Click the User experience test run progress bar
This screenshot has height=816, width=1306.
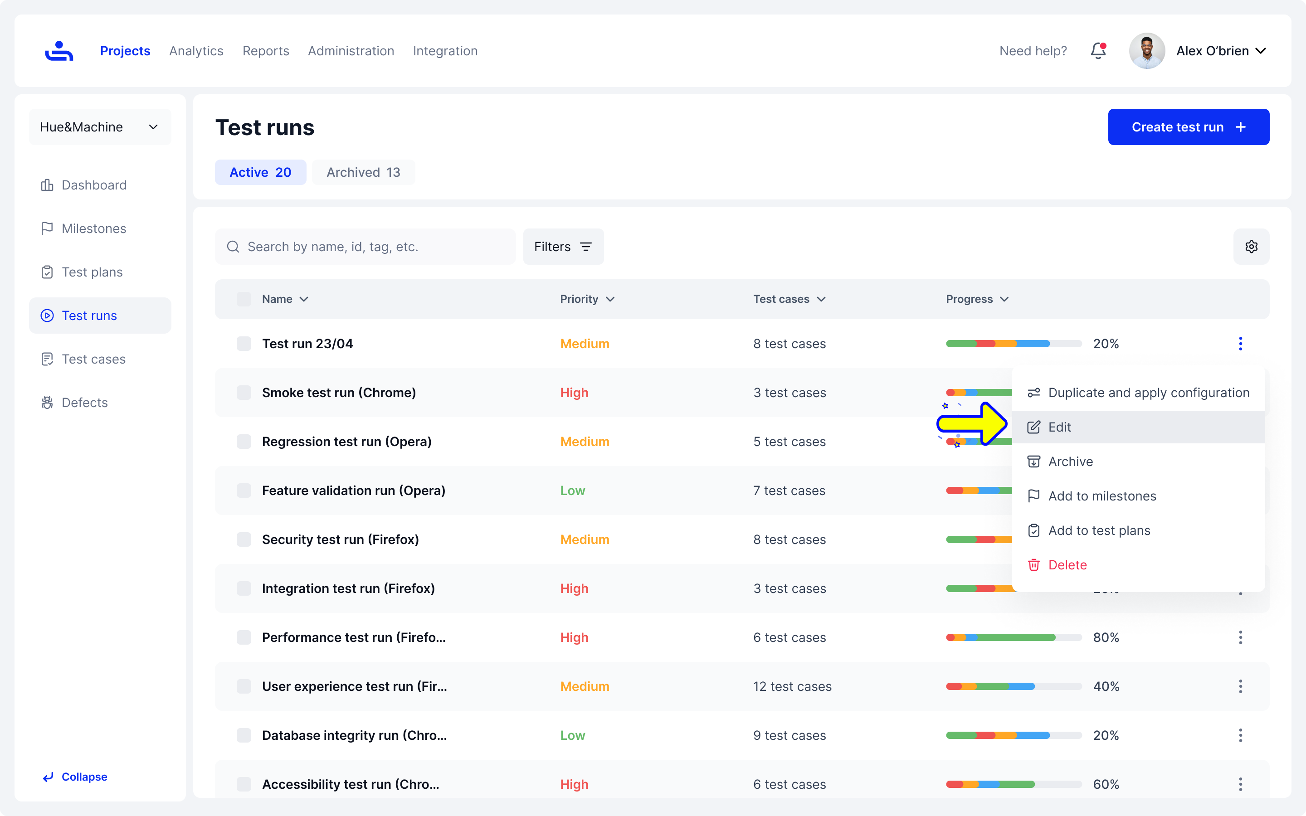pos(1014,686)
